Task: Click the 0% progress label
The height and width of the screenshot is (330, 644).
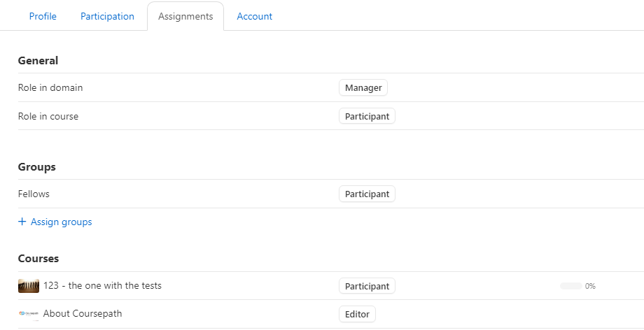Action: click(590, 286)
